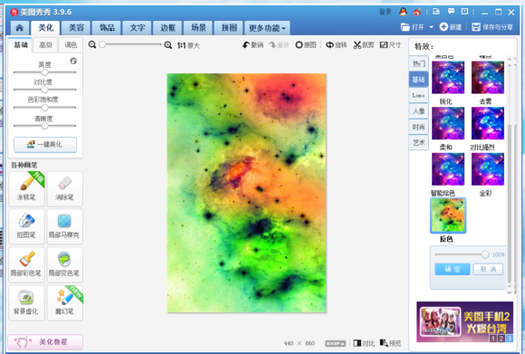Click the zoom in magnifier icon
525x354 pixels.
(x=168, y=45)
